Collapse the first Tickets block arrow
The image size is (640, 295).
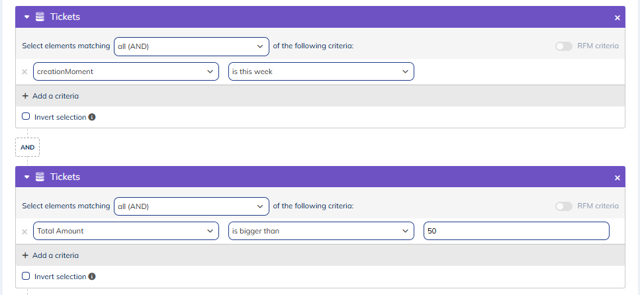coord(27,17)
